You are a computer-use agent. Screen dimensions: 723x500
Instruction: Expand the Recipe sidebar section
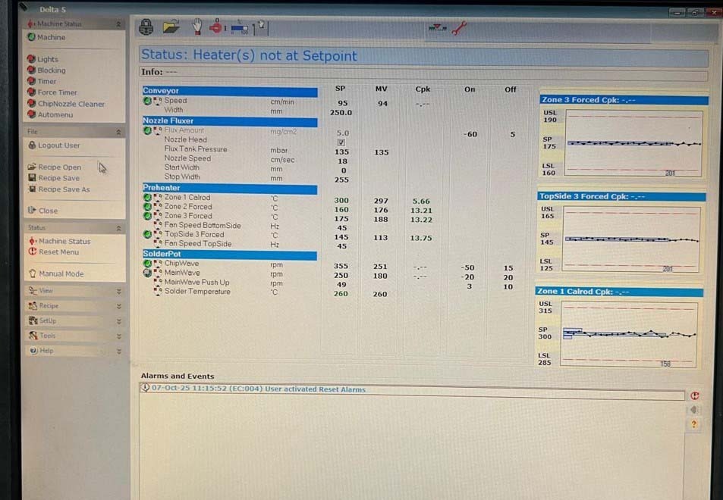click(74, 306)
